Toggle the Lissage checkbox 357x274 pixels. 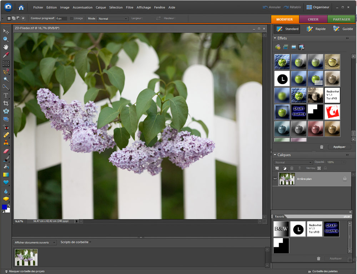71,19
